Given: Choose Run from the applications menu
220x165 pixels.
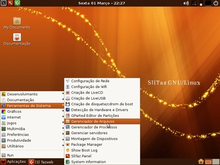Looking at the screenshot, I should (x=32, y=155).
